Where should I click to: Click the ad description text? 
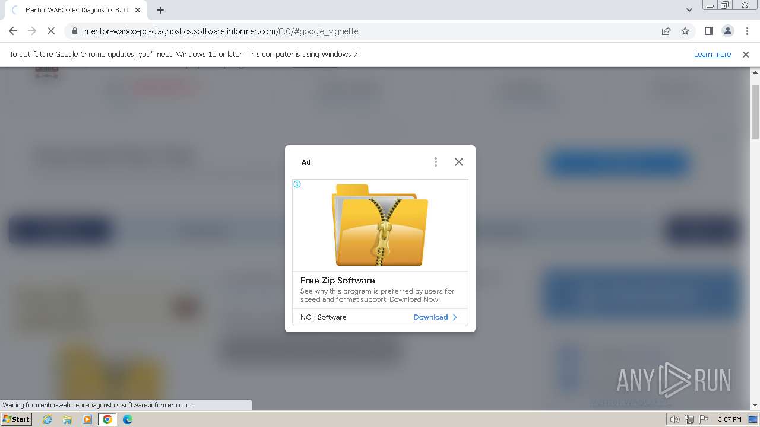point(378,295)
